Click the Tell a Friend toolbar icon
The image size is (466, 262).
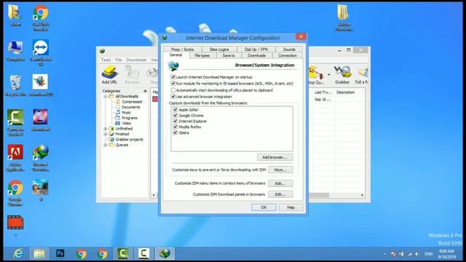click(362, 75)
